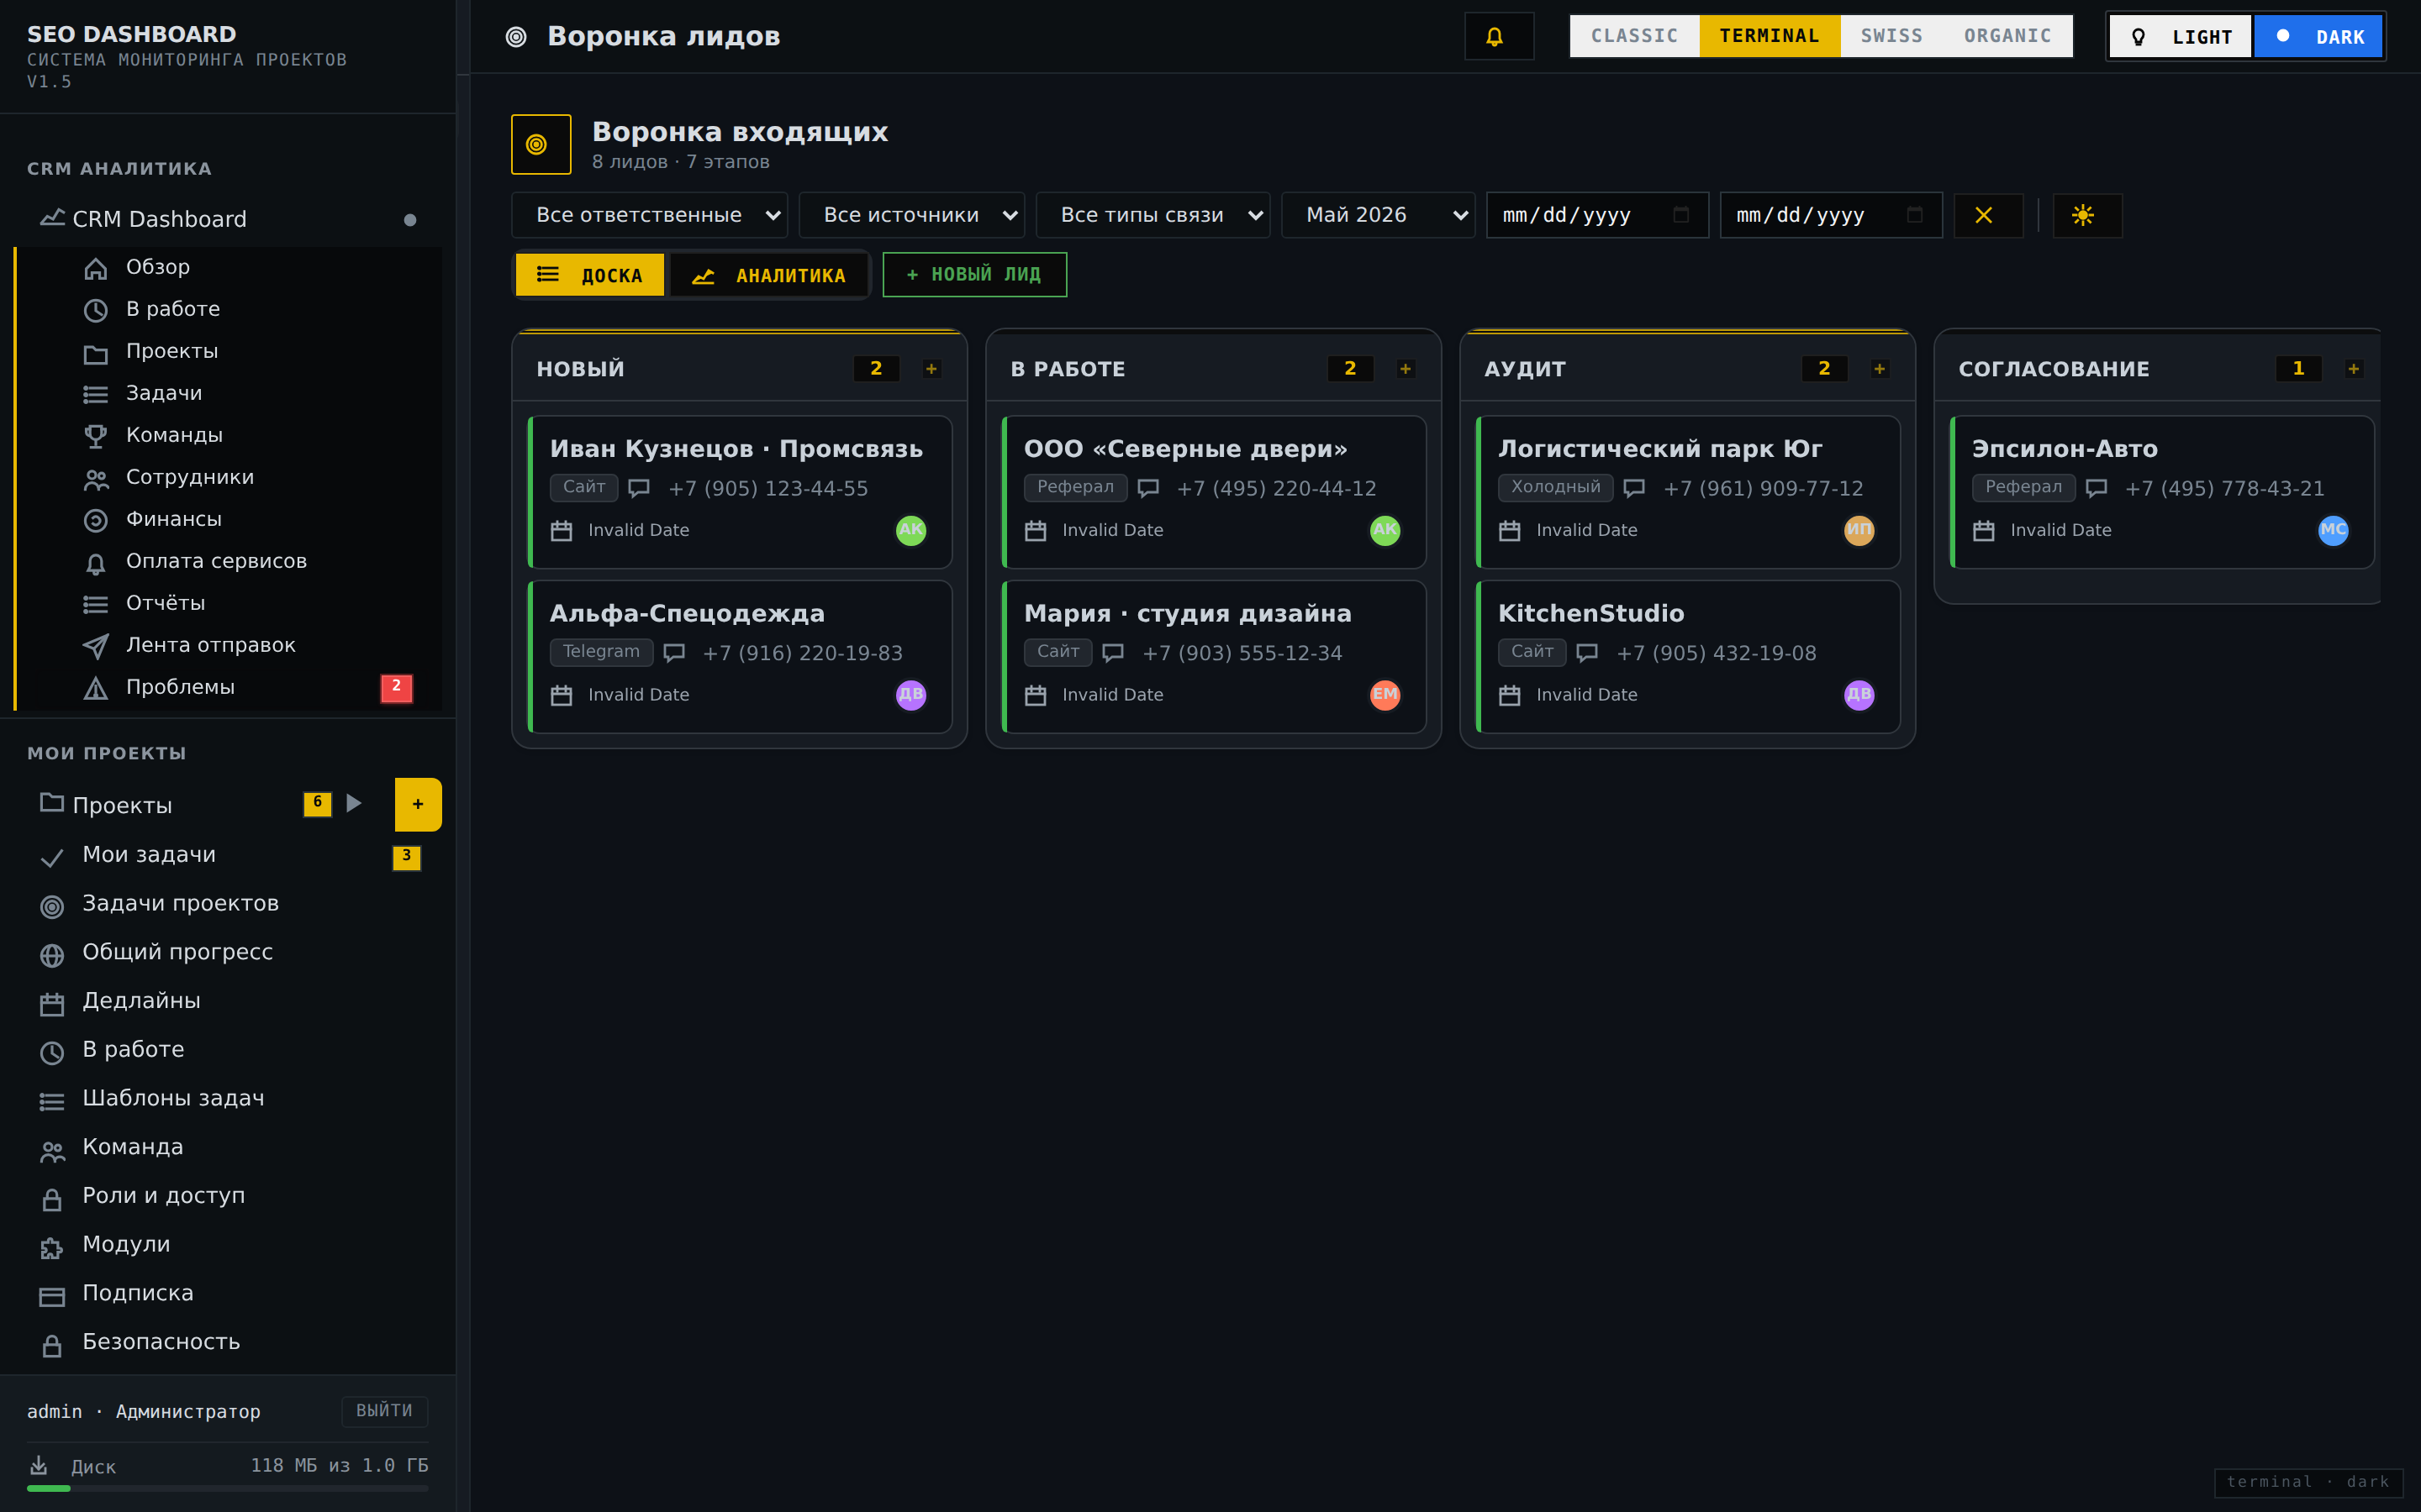
Task: Open the Логистический парк Юг lead card
Action: coord(1689,492)
